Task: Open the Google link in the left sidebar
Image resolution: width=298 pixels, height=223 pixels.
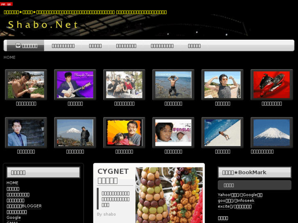Action: [14, 218]
